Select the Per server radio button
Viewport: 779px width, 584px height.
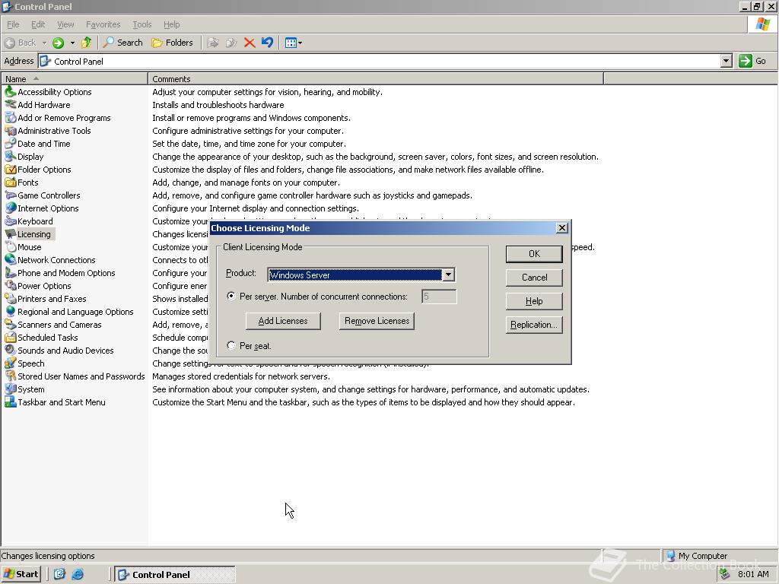231,296
